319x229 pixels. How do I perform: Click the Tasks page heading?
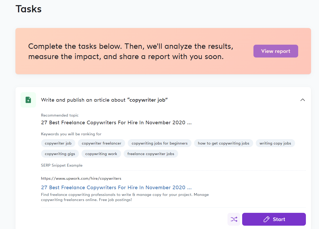tap(29, 9)
